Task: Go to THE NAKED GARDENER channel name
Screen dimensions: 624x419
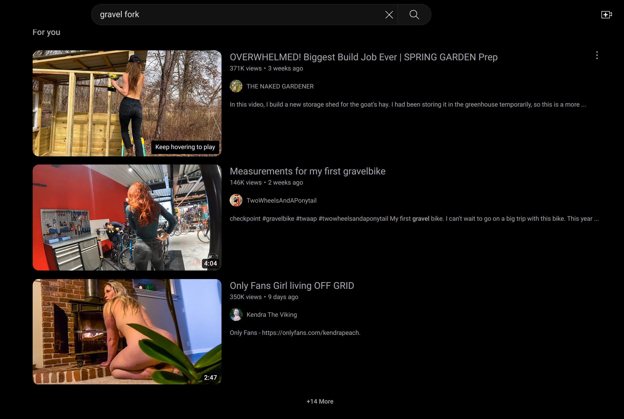Action: click(280, 86)
